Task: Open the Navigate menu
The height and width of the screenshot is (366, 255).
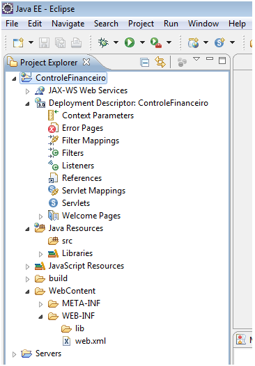Action: (68, 24)
